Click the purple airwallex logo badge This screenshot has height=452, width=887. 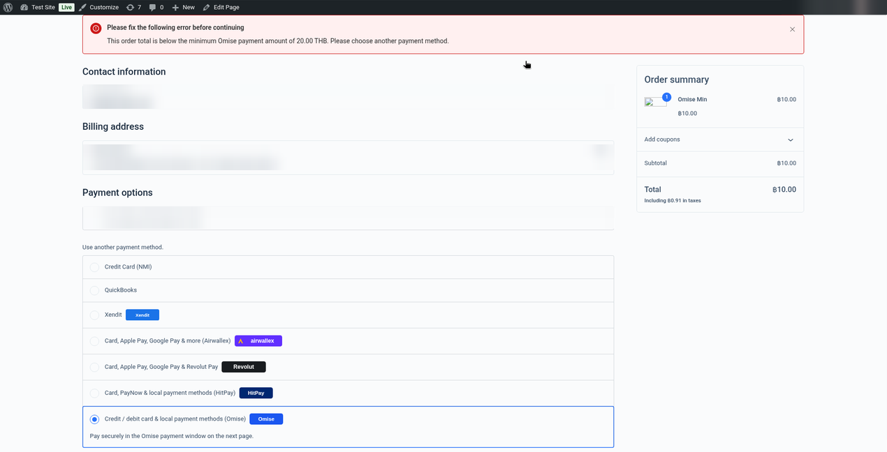click(258, 341)
